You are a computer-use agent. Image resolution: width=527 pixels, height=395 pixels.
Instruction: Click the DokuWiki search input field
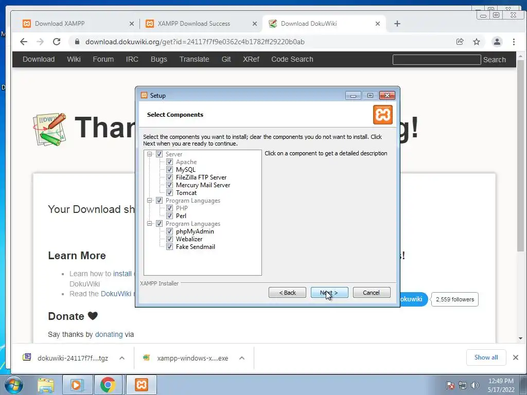coord(436,60)
